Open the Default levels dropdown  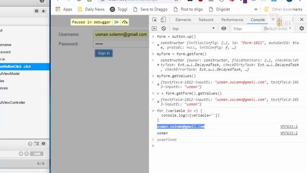(x=278, y=29)
